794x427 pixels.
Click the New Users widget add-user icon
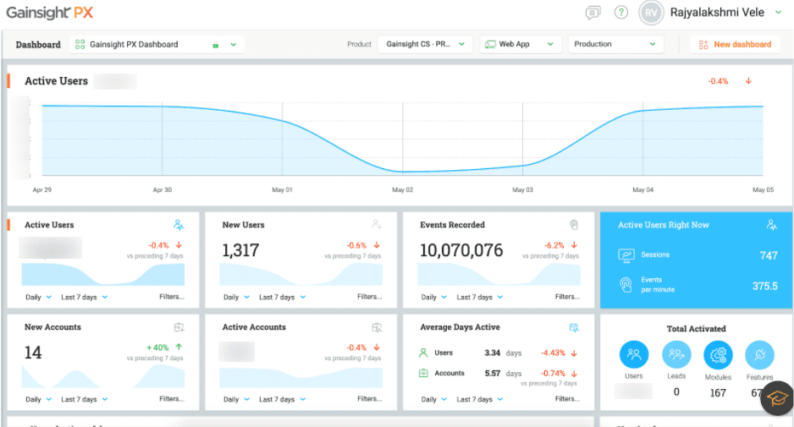pyautogui.click(x=377, y=225)
